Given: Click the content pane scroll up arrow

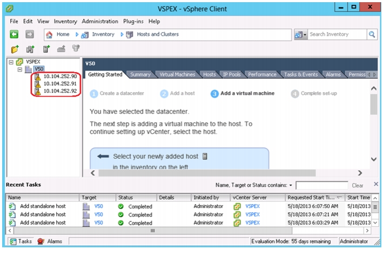Looking at the screenshot, I should pyautogui.click(x=373, y=89).
